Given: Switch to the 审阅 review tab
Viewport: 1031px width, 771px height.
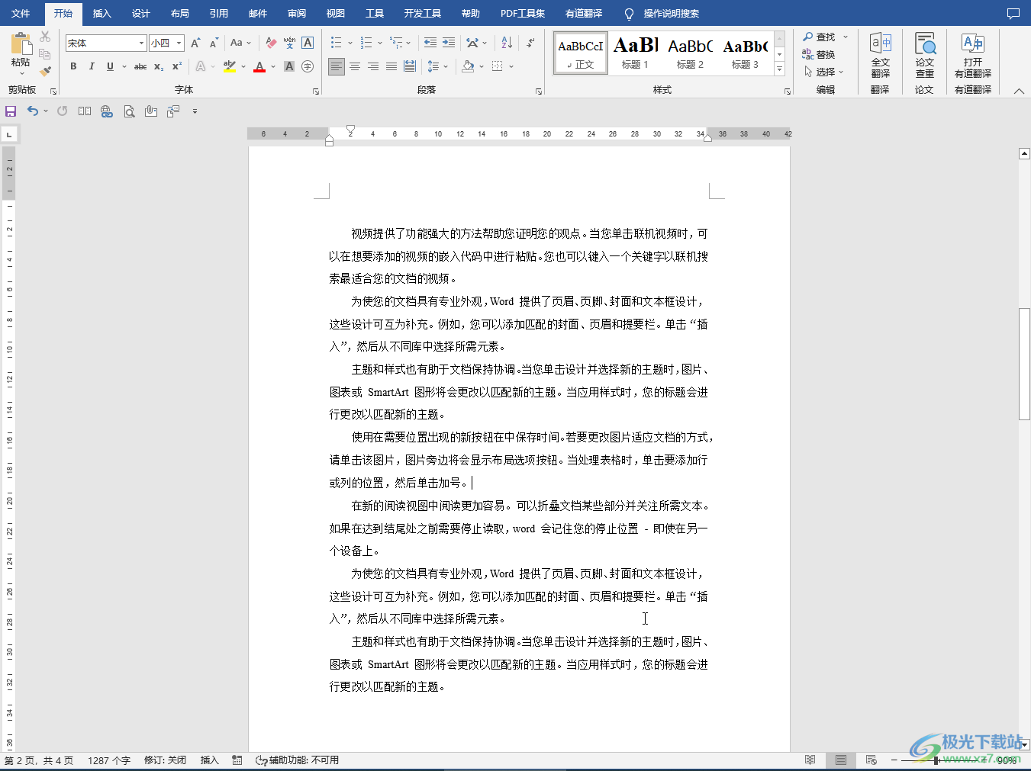Looking at the screenshot, I should pos(297,13).
